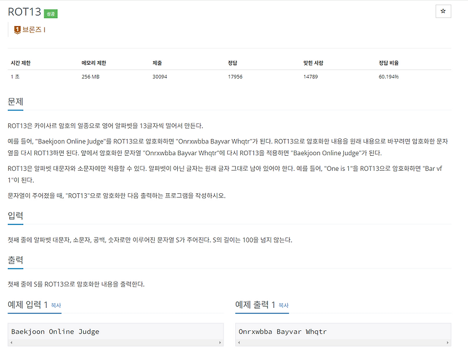Image resolution: width=468 pixels, height=349 pixels.
Task: Click the Onrxwbba Bayvar Whqtr sample output
Action: (283, 332)
